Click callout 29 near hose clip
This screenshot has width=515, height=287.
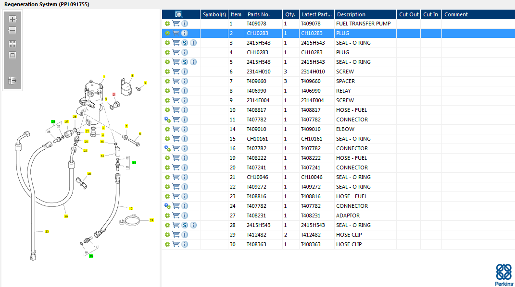pos(151,220)
